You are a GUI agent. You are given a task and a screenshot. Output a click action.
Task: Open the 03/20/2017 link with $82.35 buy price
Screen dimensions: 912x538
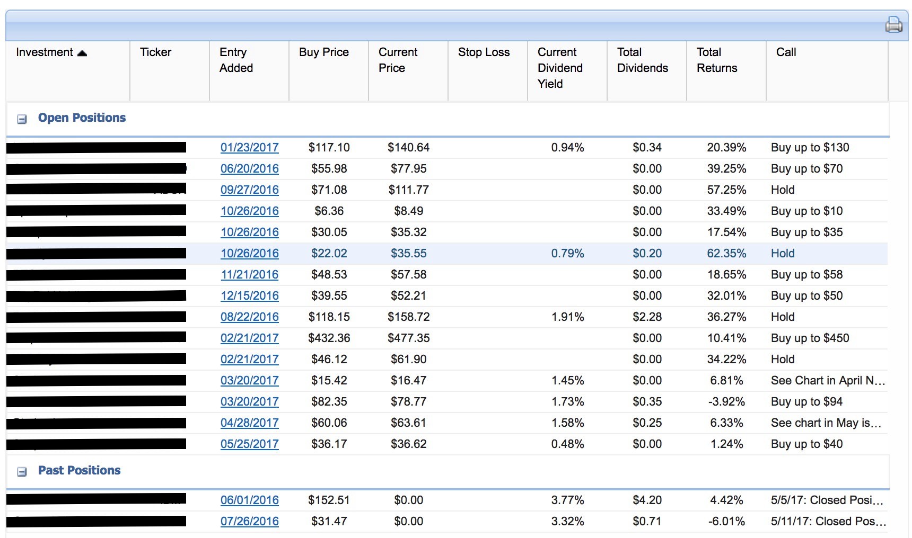pyautogui.click(x=250, y=402)
